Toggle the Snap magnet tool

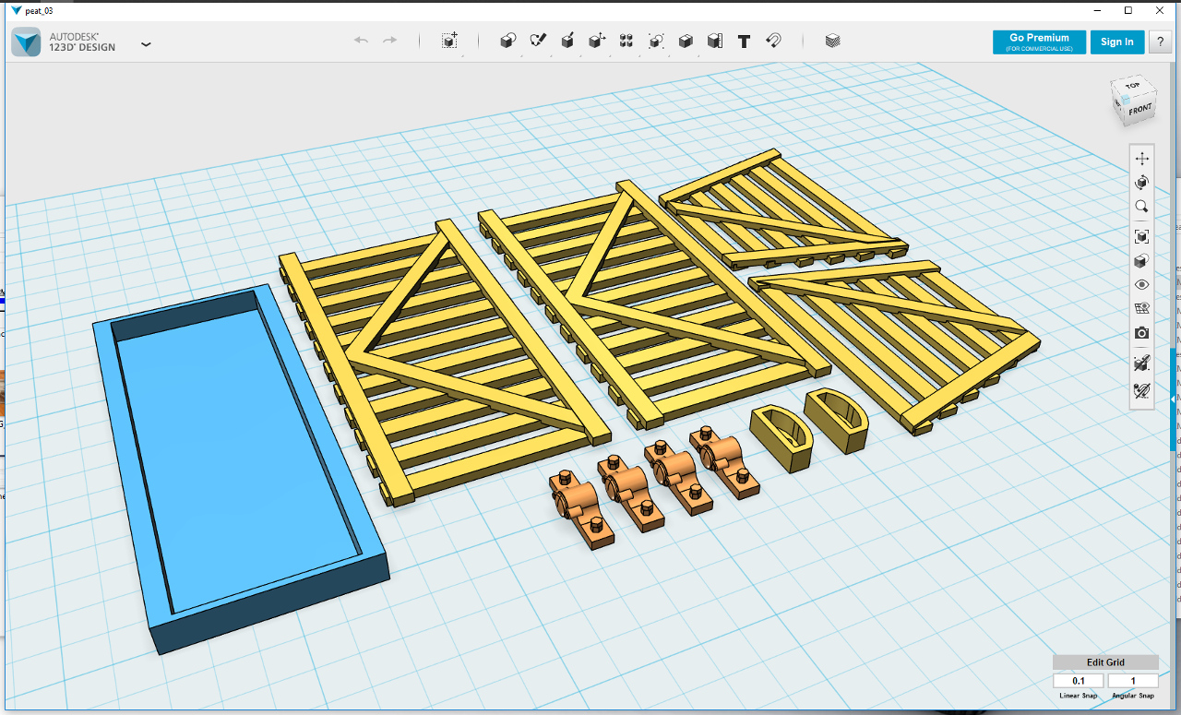pos(774,41)
